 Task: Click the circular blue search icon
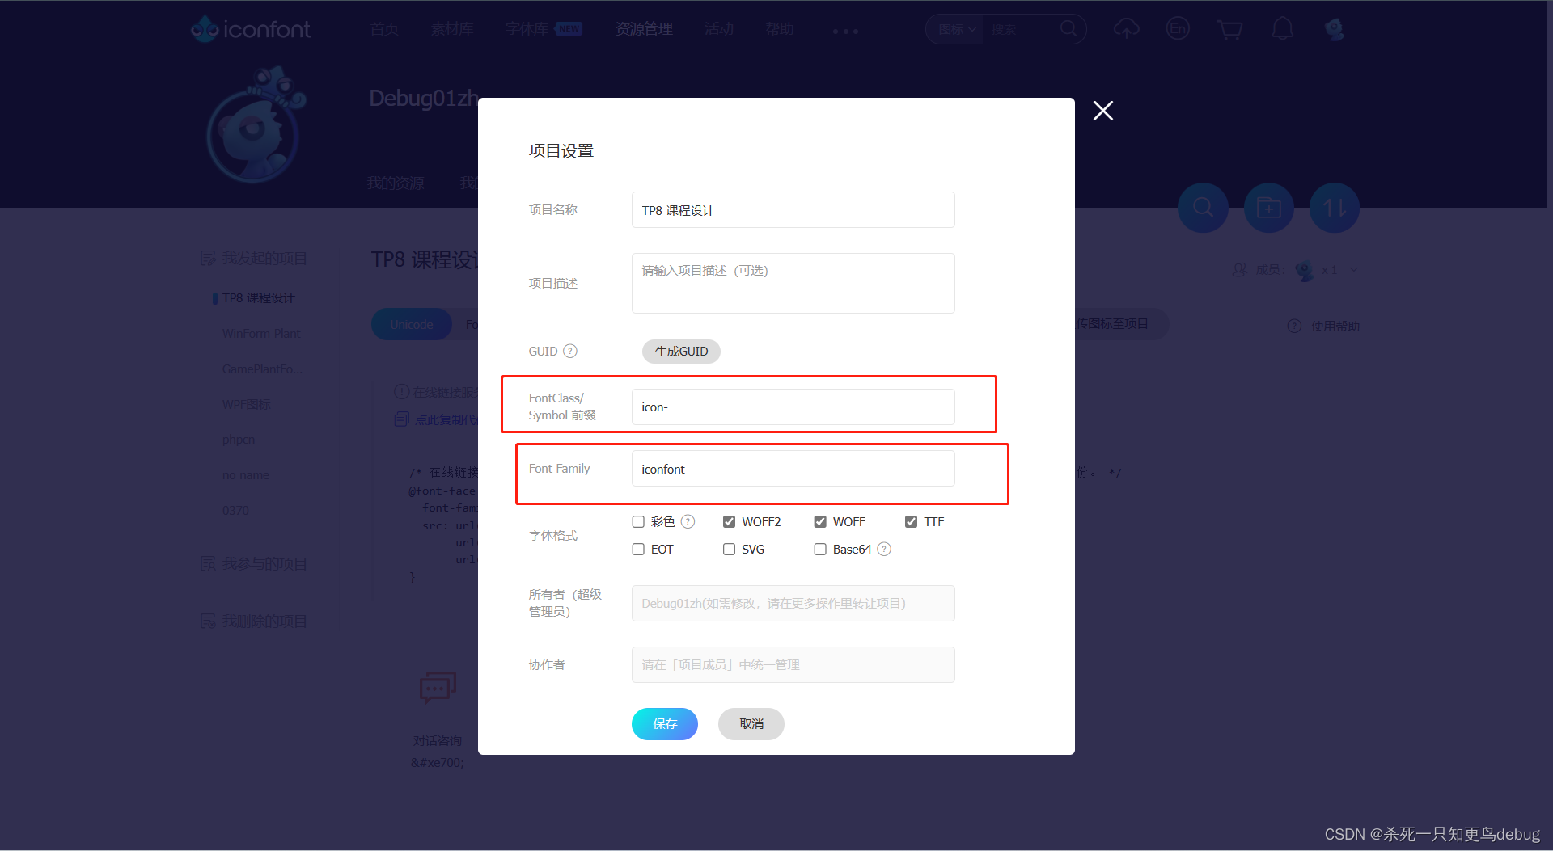[1203, 208]
